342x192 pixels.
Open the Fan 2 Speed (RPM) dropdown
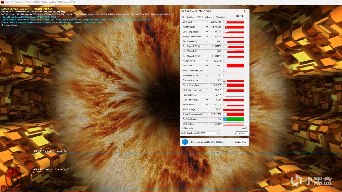pyautogui.click(x=207, y=56)
